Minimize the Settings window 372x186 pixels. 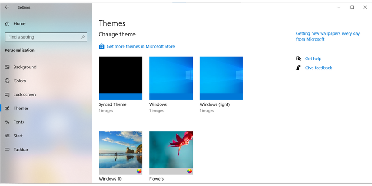coord(339,7)
